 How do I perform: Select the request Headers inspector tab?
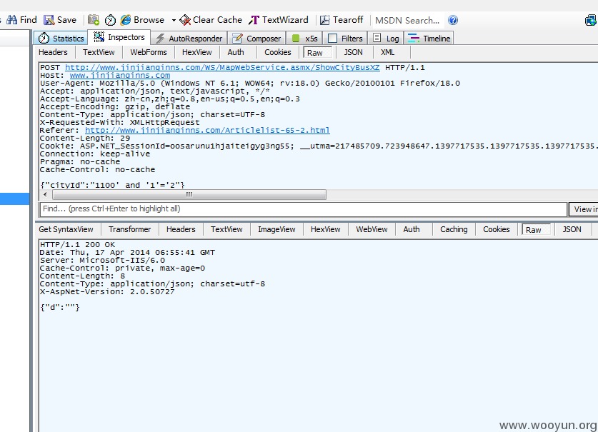pyautogui.click(x=53, y=52)
